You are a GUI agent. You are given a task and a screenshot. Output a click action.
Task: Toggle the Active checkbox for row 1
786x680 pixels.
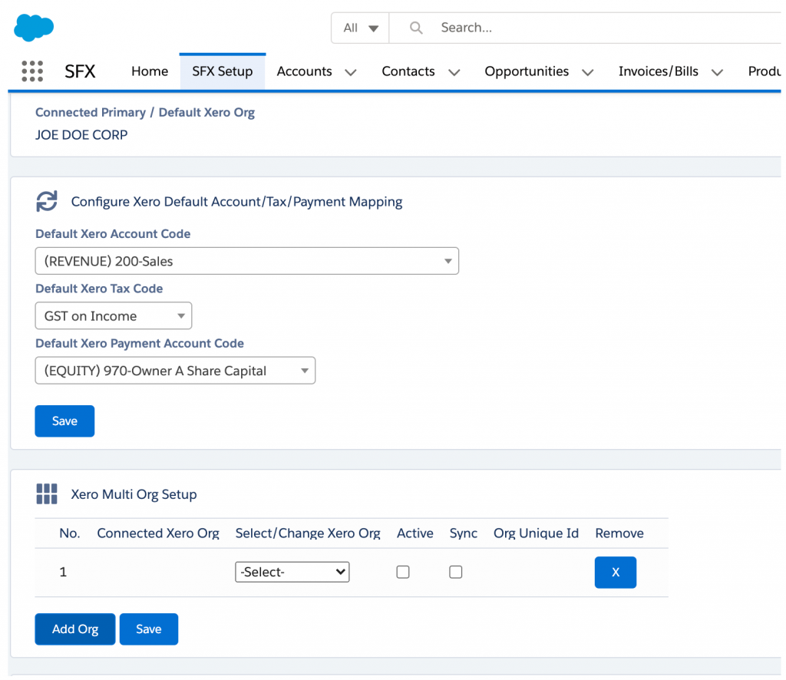click(403, 572)
